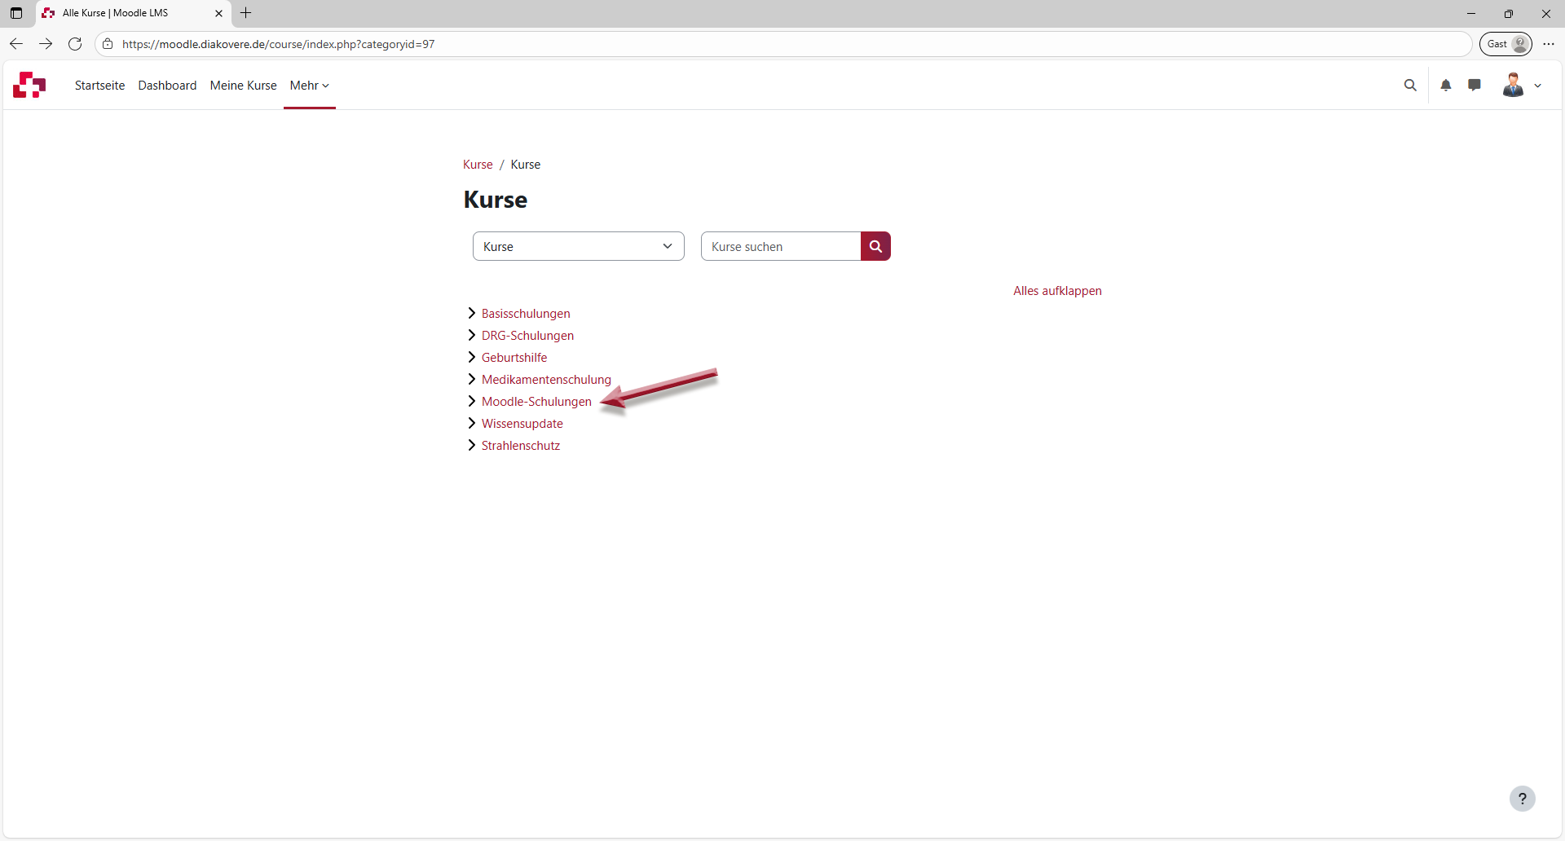Click the Alles aufklappen link

pos(1057,291)
